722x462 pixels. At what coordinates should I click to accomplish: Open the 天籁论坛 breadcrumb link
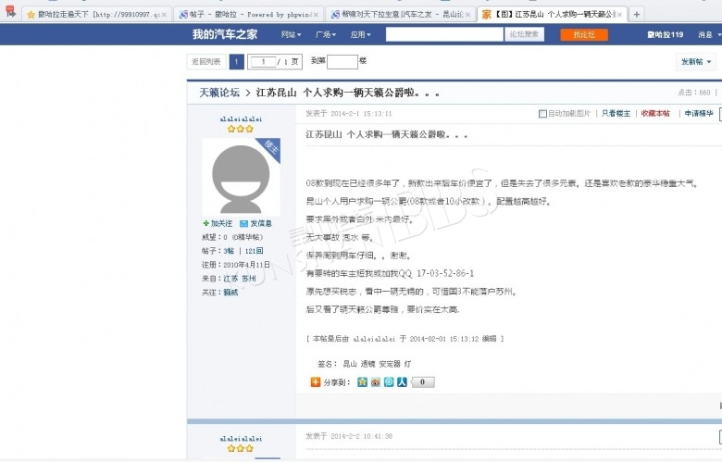point(219,93)
